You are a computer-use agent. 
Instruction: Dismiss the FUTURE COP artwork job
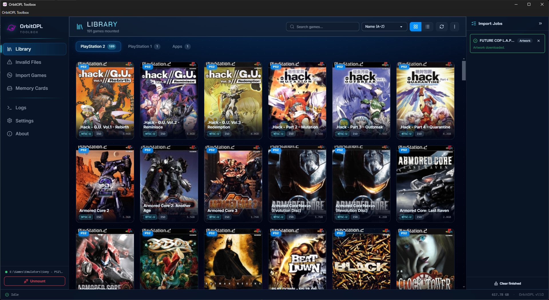(x=539, y=41)
